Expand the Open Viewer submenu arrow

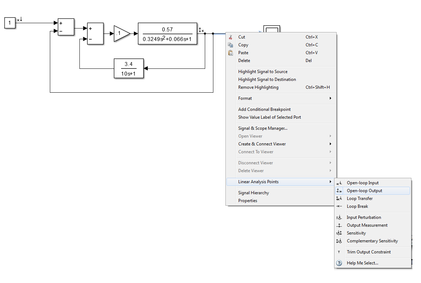pyautogui.click(x=330, y=136)
